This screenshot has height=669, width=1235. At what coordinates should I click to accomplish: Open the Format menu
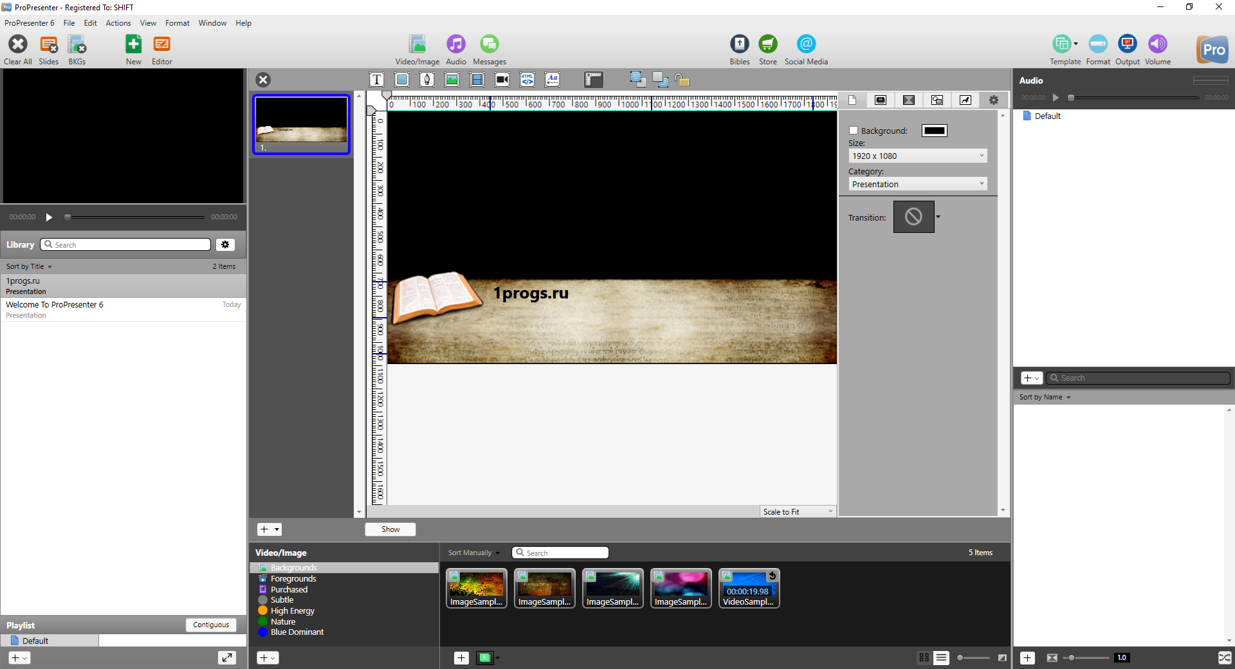click(x=178, y=23)
